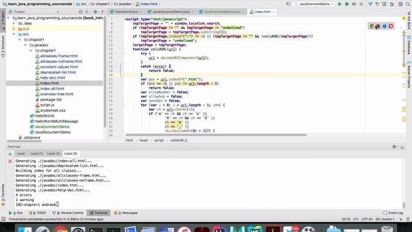Click the Project tree horizontal scrollbar
Image resolution: width=412 pixels, height=232 pixels.
point(24,141)
